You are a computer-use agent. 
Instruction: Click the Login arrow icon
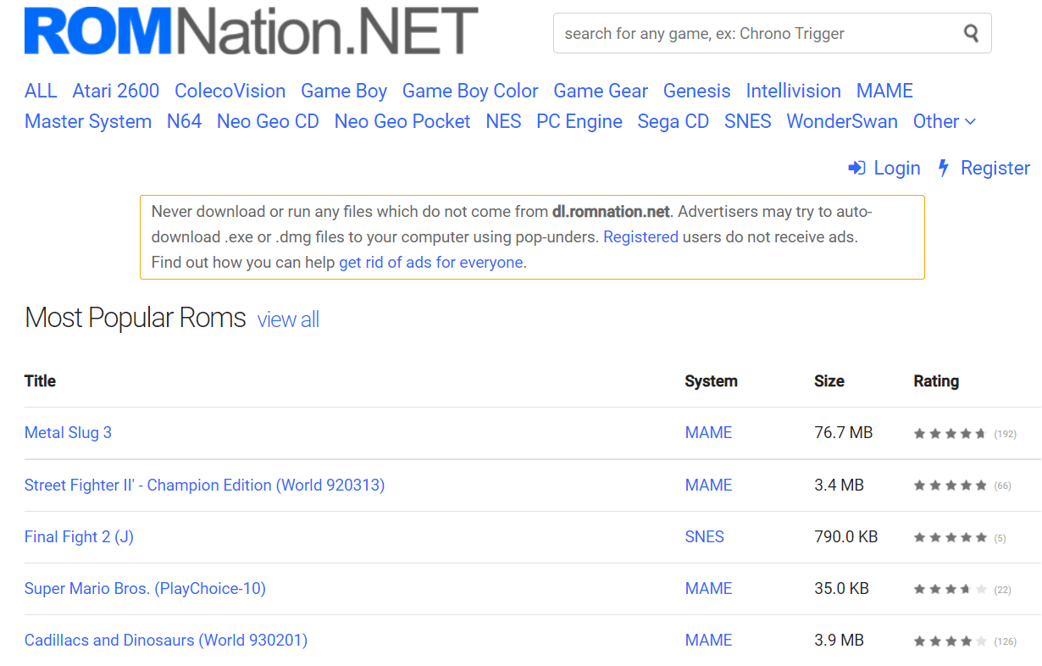[856, 168]
